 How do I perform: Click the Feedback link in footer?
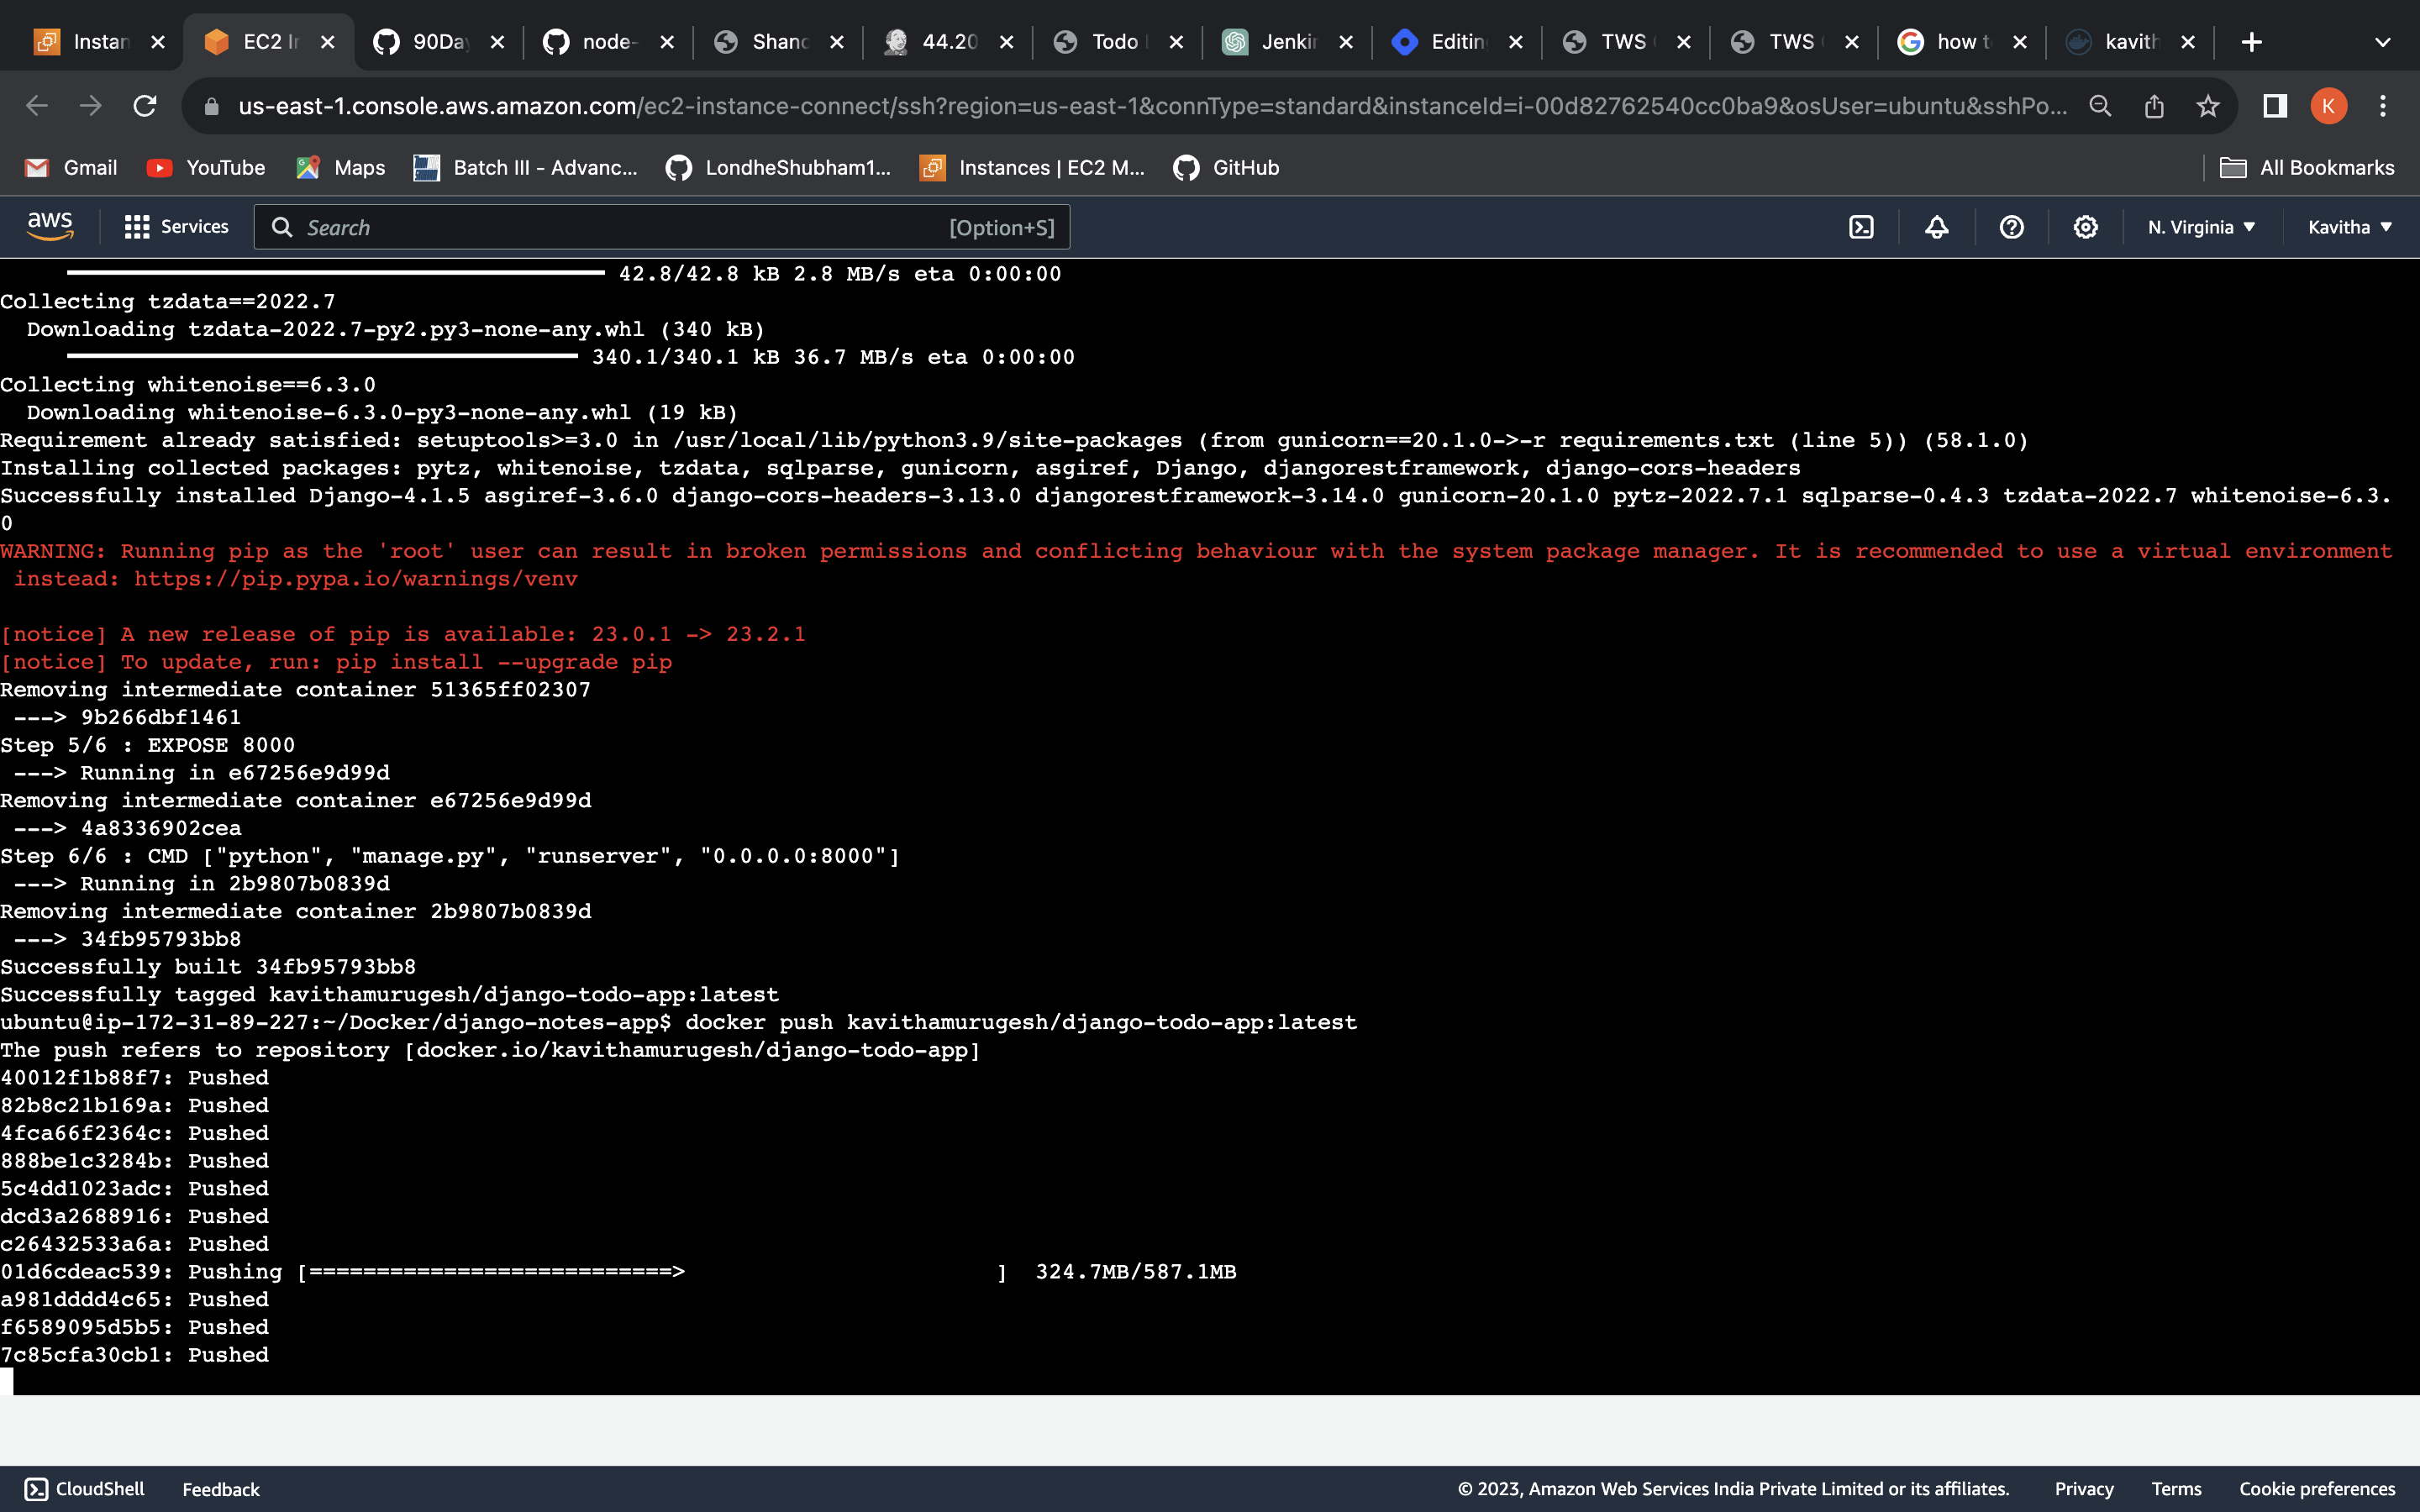[221, 1489]
